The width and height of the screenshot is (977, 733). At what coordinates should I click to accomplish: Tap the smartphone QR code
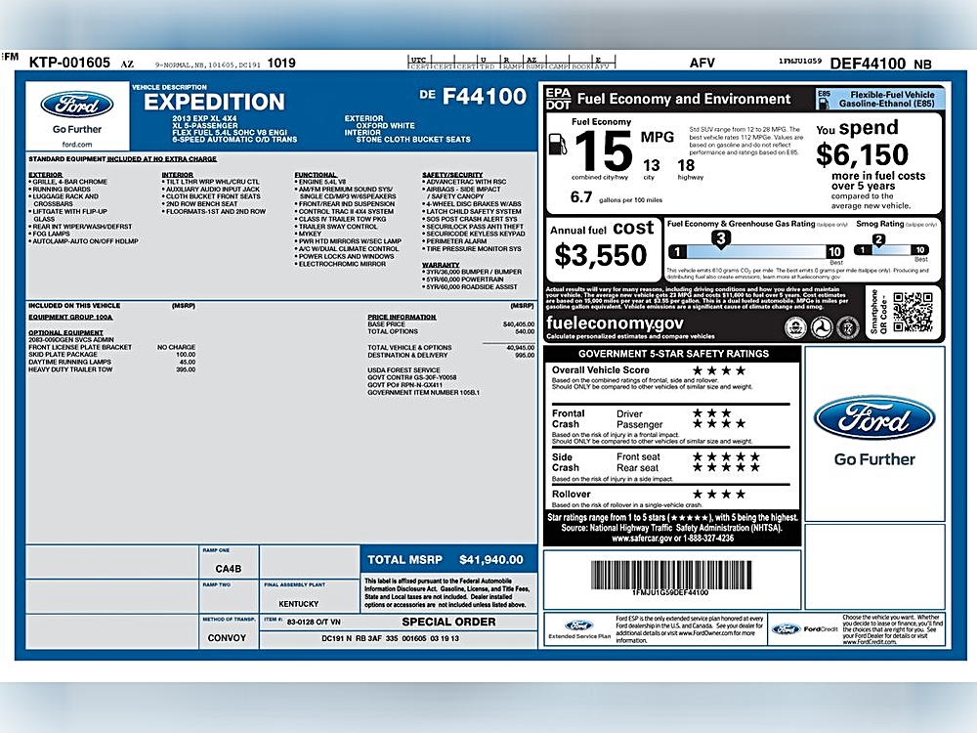coord(913,312)
